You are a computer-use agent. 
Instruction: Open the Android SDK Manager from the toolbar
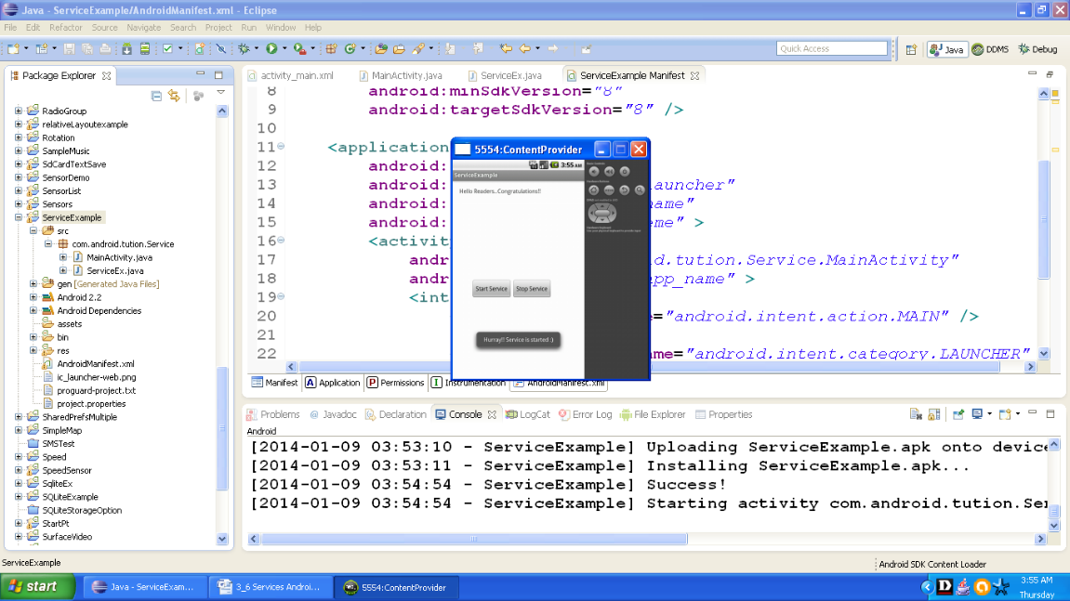pyautogui.click(x=125, y=47)
